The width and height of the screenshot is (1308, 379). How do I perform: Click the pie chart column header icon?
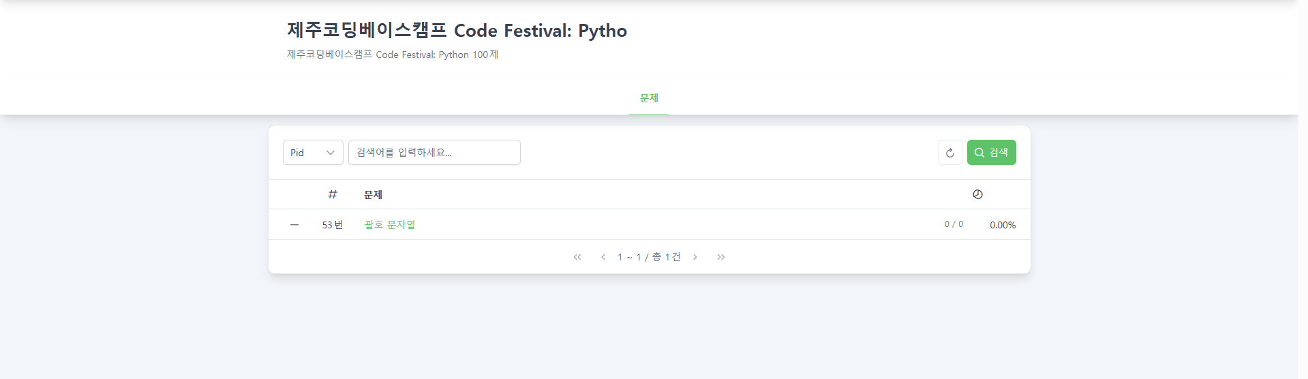click(x=977, y=194)
